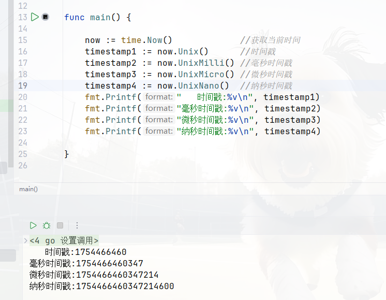386x300 pixels.
Task: Click line number 20 in gutter
Action: point(23,97)
